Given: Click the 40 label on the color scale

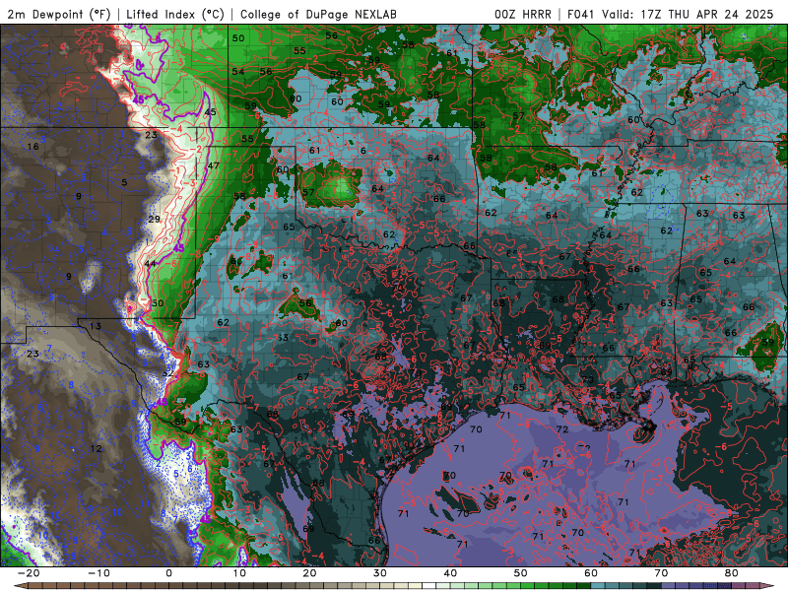Looking at the screenshot, I should (450, 573).
